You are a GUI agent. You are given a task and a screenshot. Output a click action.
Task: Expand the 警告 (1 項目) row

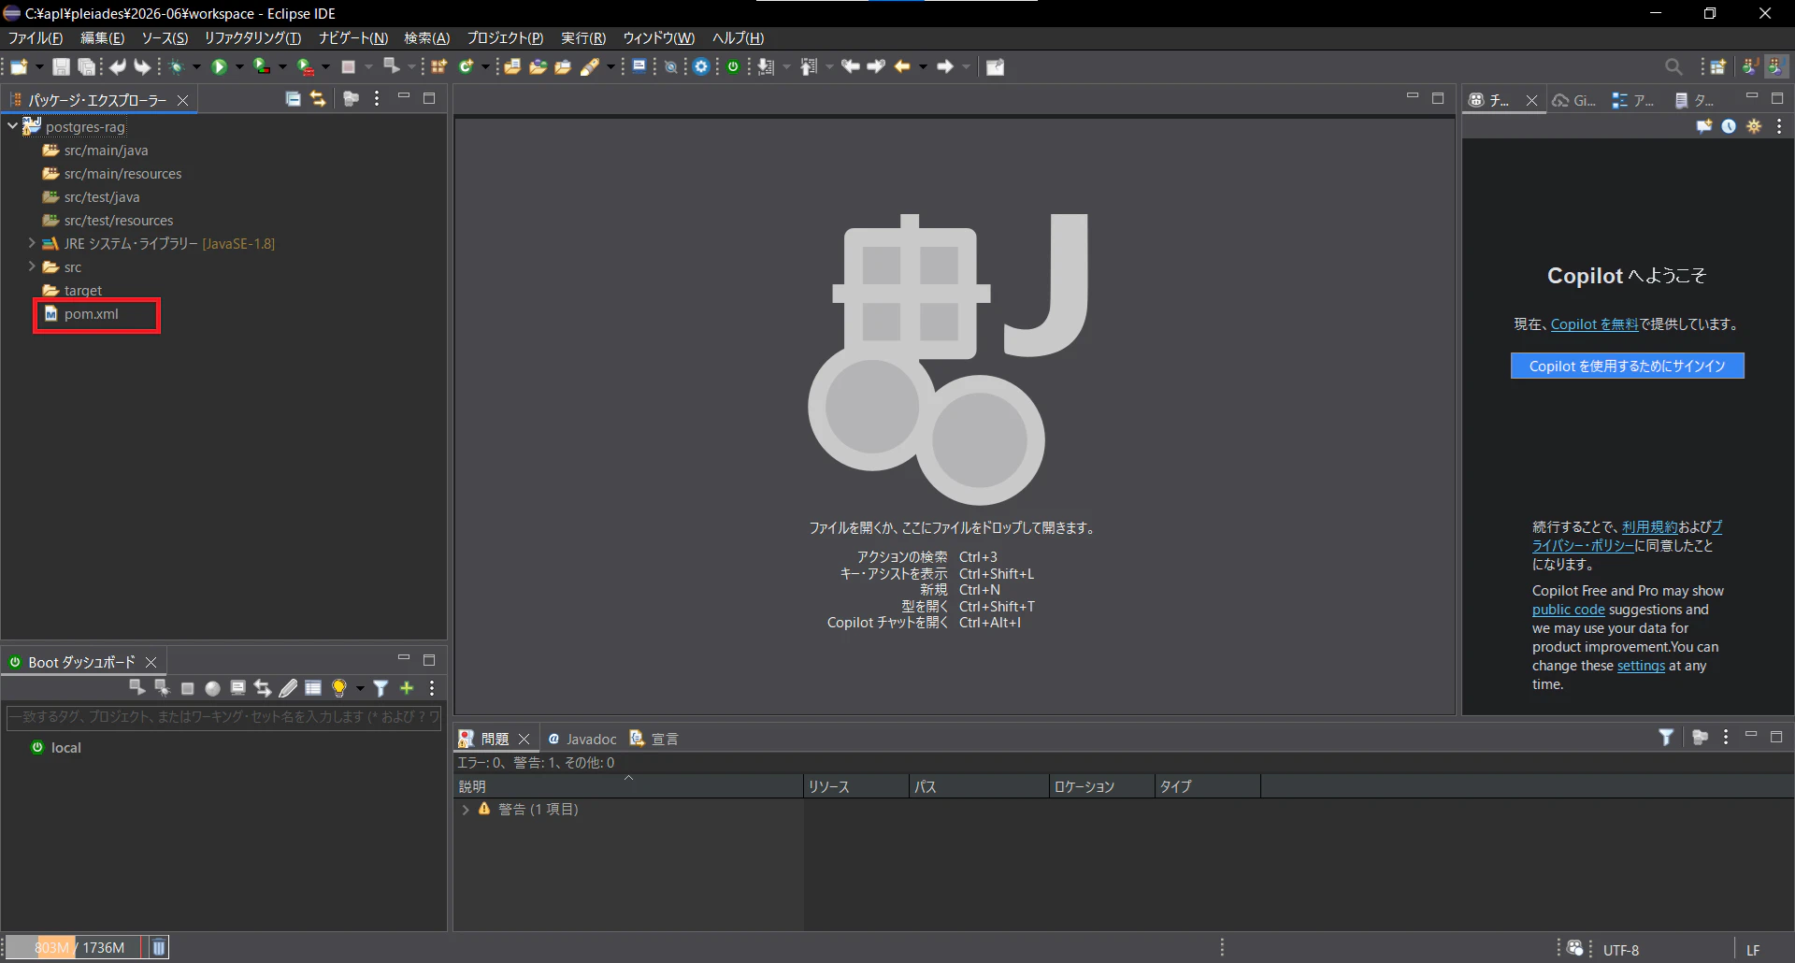[466, 810]
